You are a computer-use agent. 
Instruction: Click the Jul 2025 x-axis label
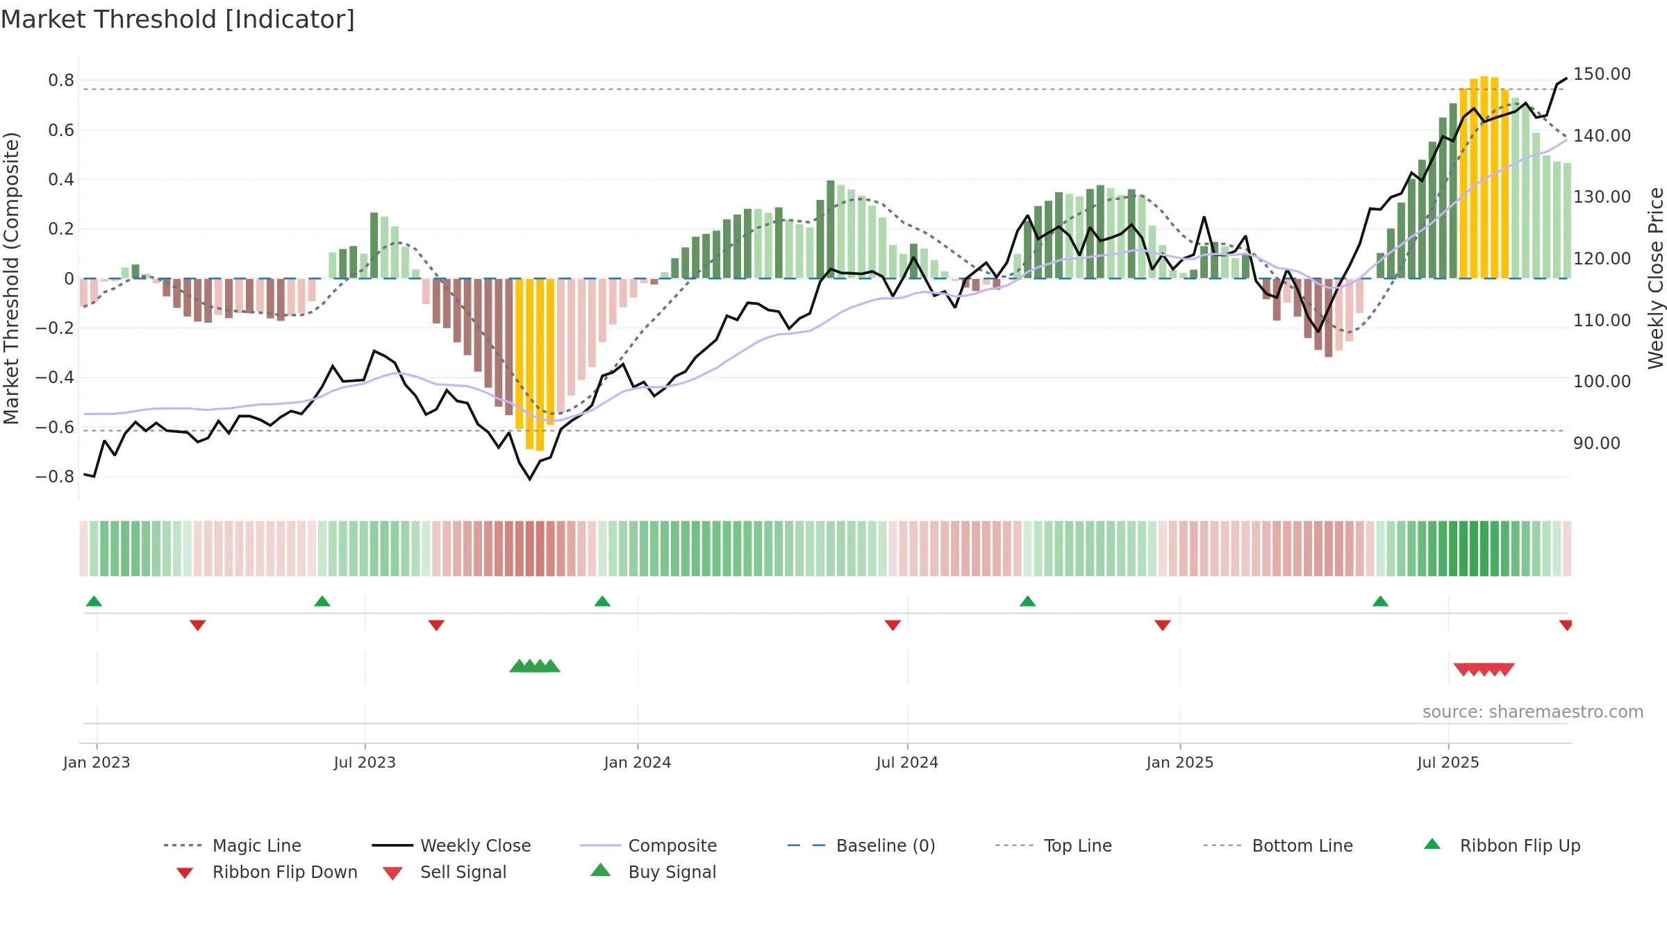1448,763
